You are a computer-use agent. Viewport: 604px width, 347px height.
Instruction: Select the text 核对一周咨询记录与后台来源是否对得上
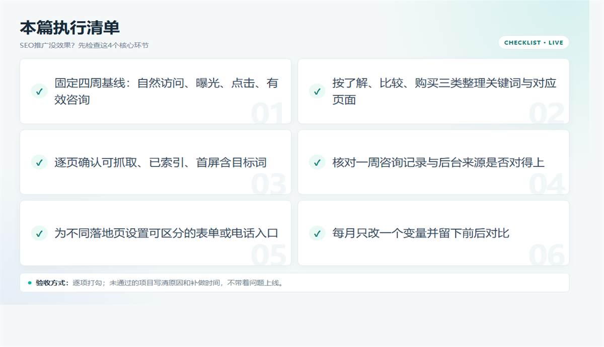click(x=438, y=162)
